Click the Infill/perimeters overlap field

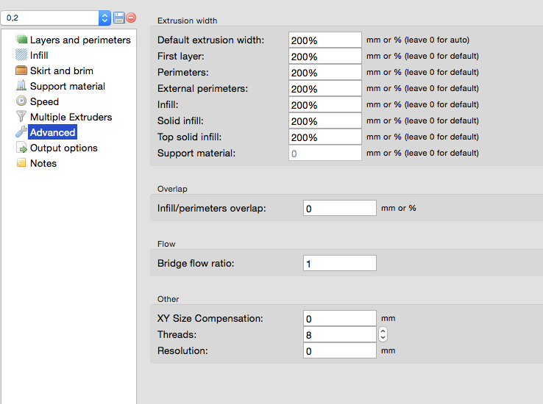(x=339, y=208)
